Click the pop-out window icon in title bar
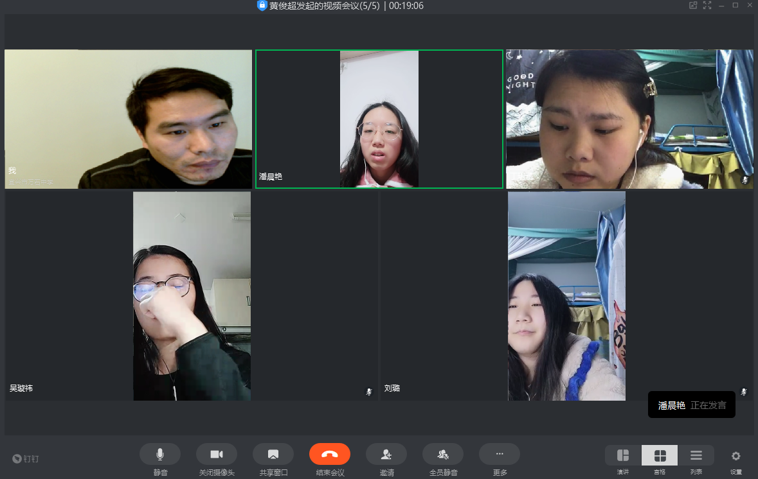Screen dimensions: 758x479 [x=693, y=6]
